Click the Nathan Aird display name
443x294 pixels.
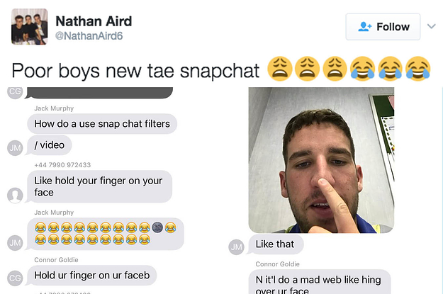pyautogui.click(x=94, y=21)
